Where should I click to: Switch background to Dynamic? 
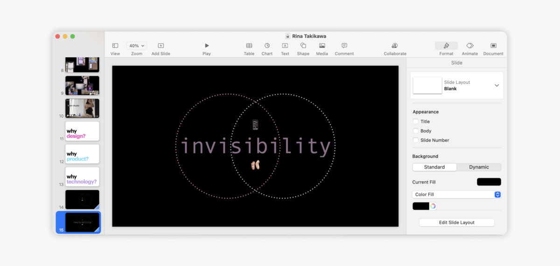479,167
